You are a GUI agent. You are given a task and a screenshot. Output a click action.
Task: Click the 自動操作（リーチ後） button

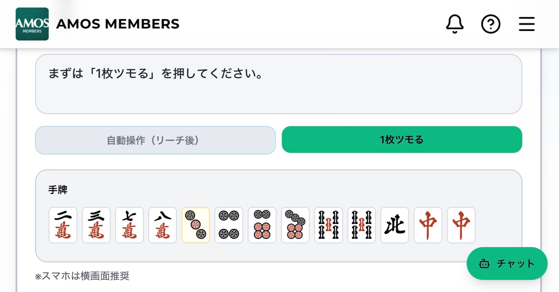pos(155,140)
